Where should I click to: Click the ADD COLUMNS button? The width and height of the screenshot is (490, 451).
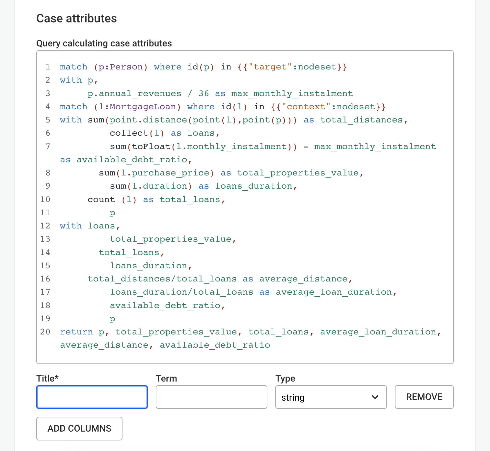point(79,428)
